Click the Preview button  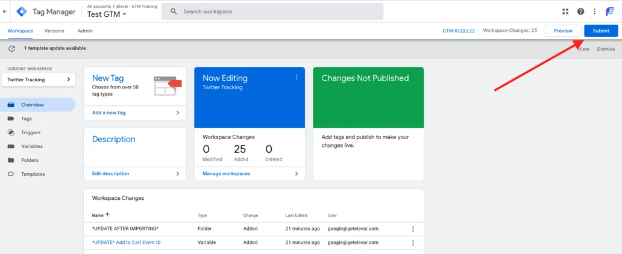pos(564,31)
